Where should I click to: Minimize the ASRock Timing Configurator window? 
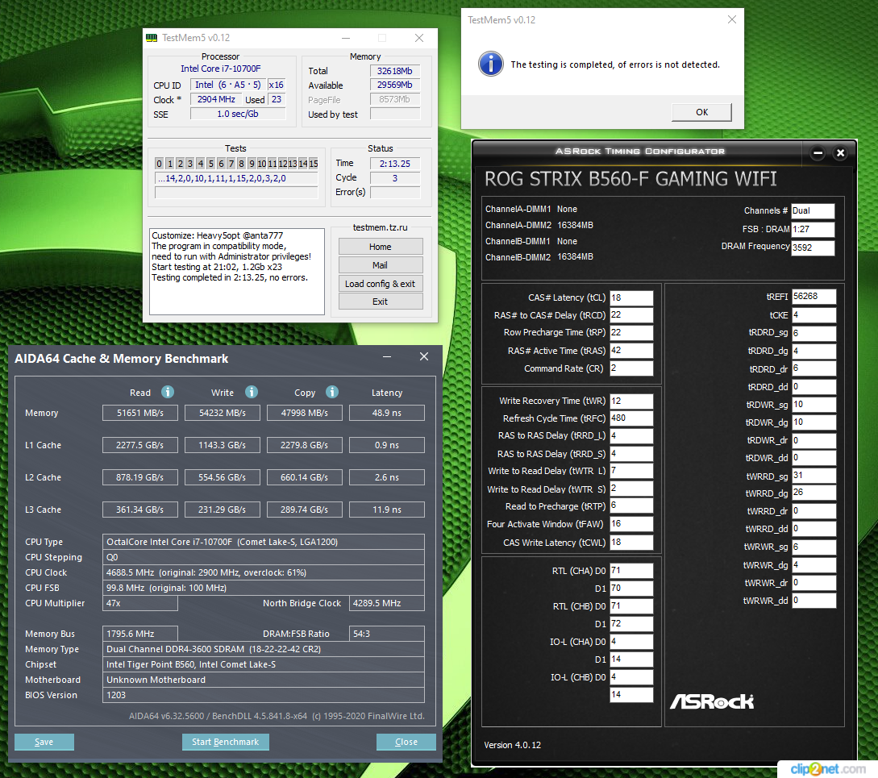click(818, 152)
